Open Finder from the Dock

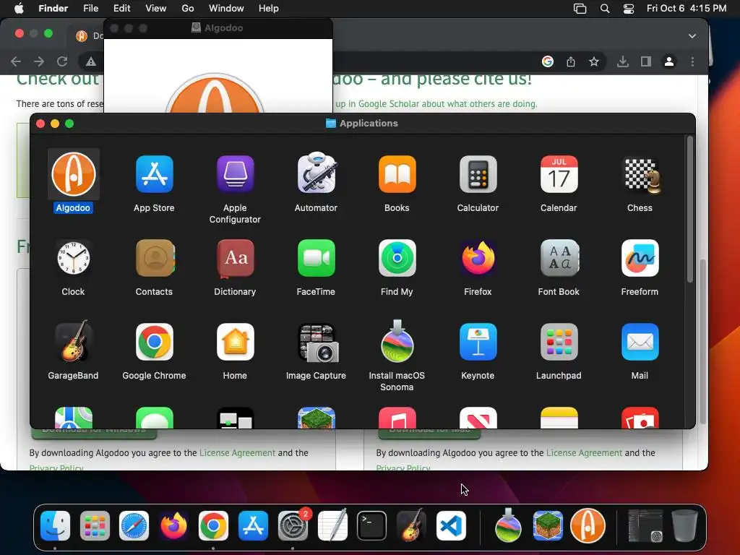55,526
